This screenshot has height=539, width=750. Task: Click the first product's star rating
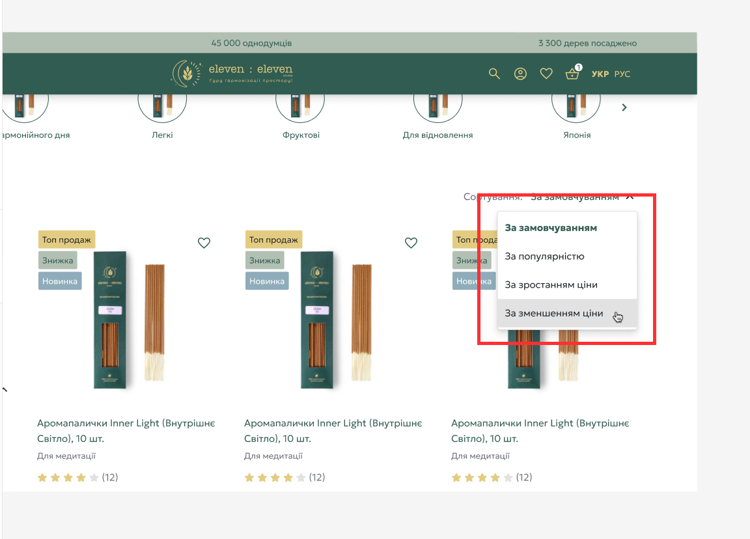point(68,477)
